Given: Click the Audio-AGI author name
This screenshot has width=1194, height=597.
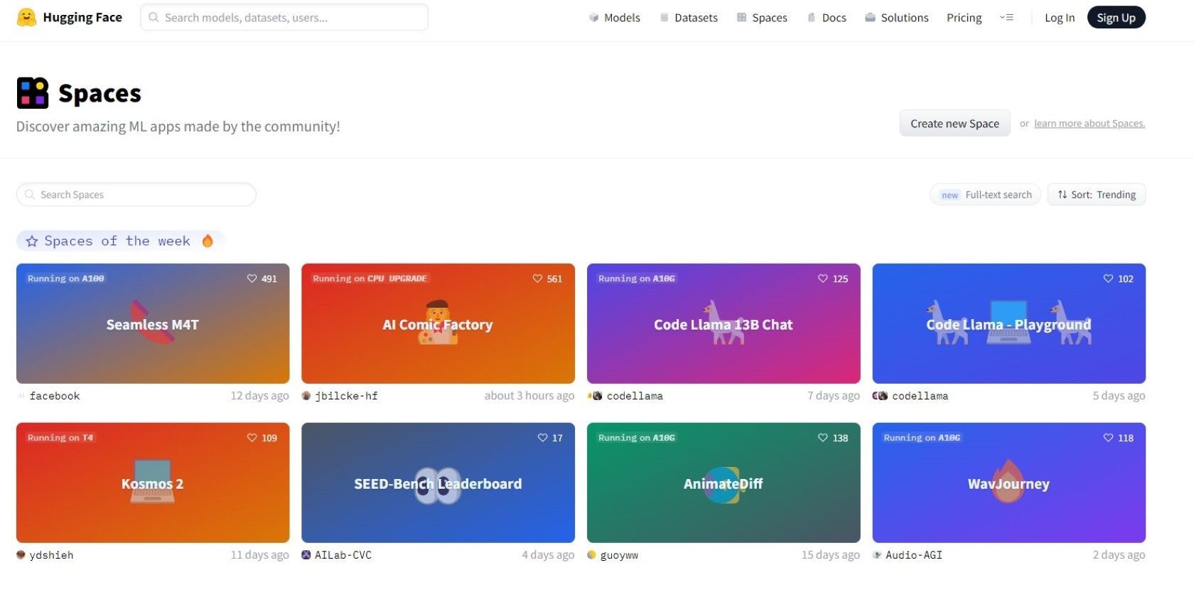Looking at the screenshot, I should (x=914, y=555).
